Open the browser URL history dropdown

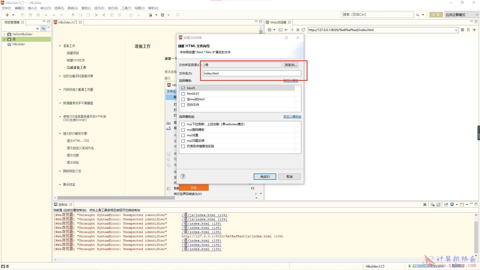point(456,30)
